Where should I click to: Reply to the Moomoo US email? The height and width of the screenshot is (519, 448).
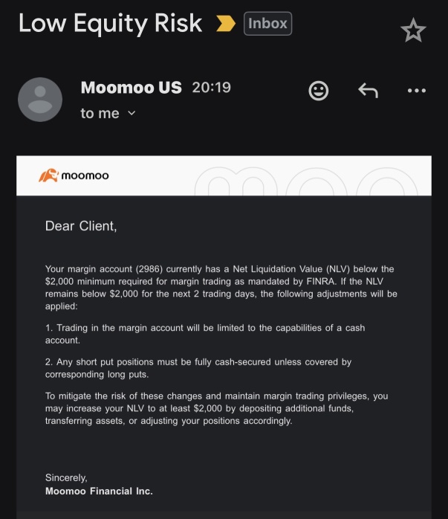[368, 91]
